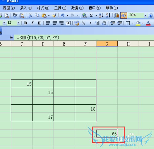Screen dimensions: 154x149
Task: Merge and center cells icon
Action: click(x=68, y=23)
